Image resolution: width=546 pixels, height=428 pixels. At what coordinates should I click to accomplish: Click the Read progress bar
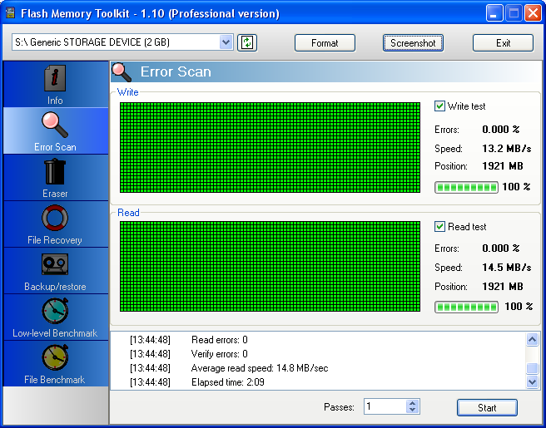[466, 307]
